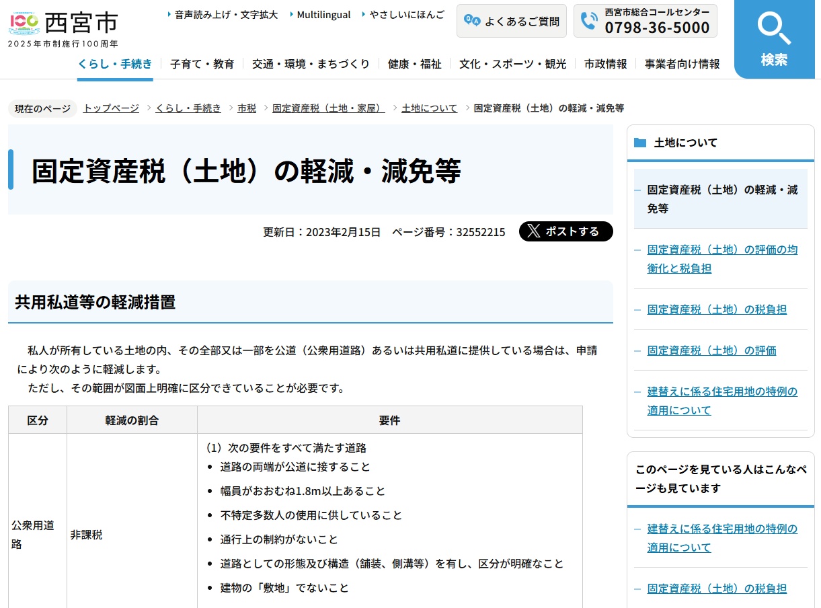Click 固定資産税（土地・家屋） breadcrumb link
Image resolution: width=821 pixels, height=608 pixels.
click(x=328, y=108)
